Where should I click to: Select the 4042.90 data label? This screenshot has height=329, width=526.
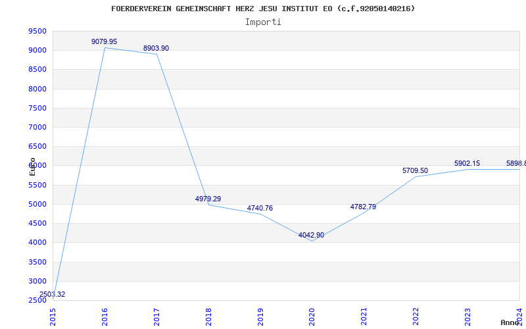point(311,235)
